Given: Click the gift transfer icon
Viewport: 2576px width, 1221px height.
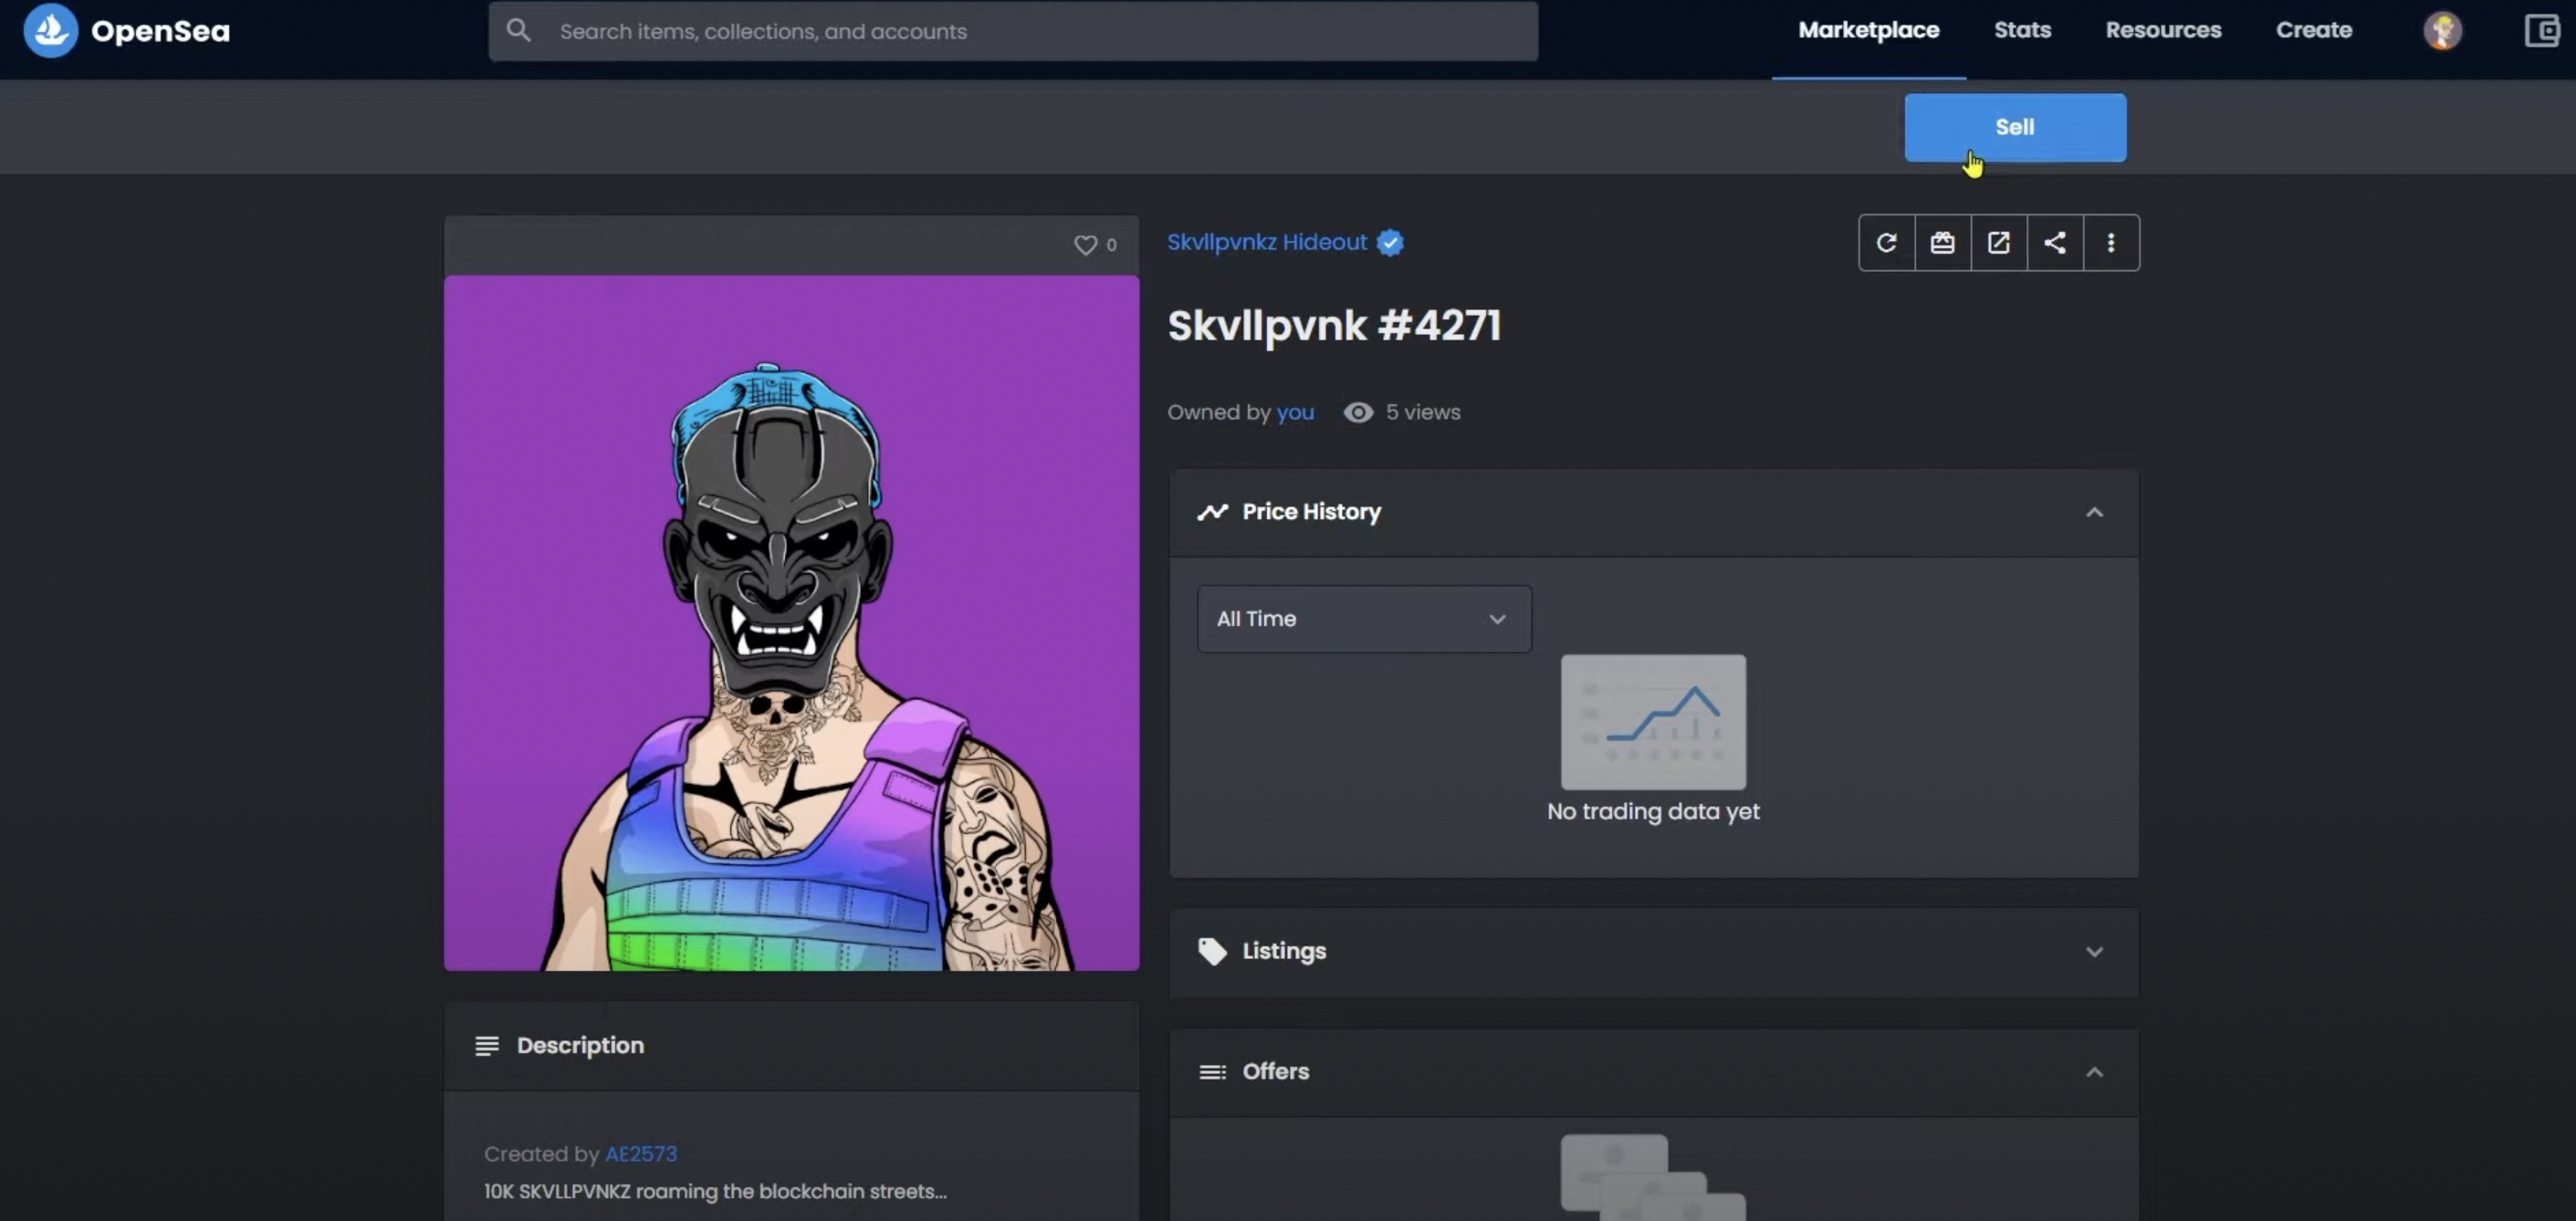Looking at the screenshot, I should point(1942,242).
